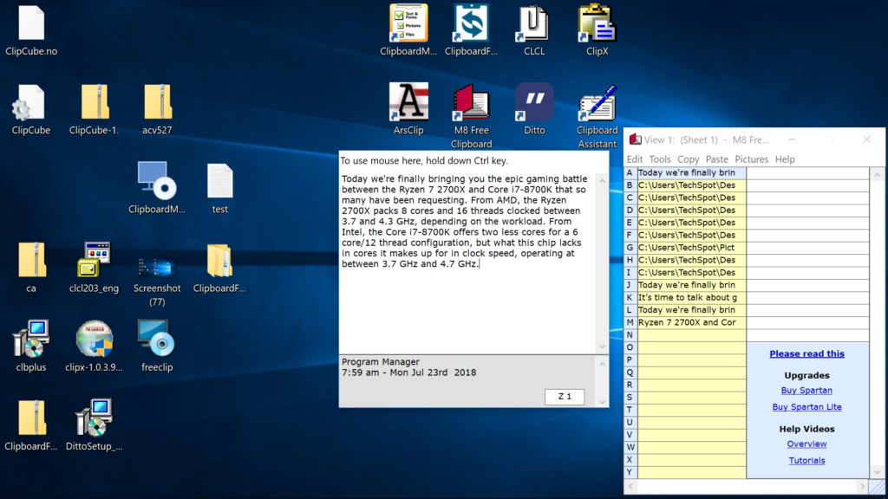Screen dimensions: 888x499
Task: Click the Z 1 field
Action: click(565, 396)
